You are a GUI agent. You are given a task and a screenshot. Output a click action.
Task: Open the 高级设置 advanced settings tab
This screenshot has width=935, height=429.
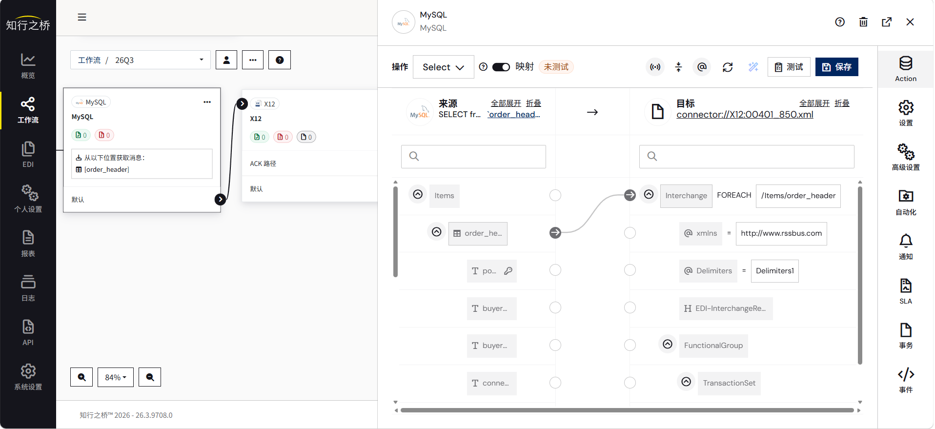coord(906,157)
